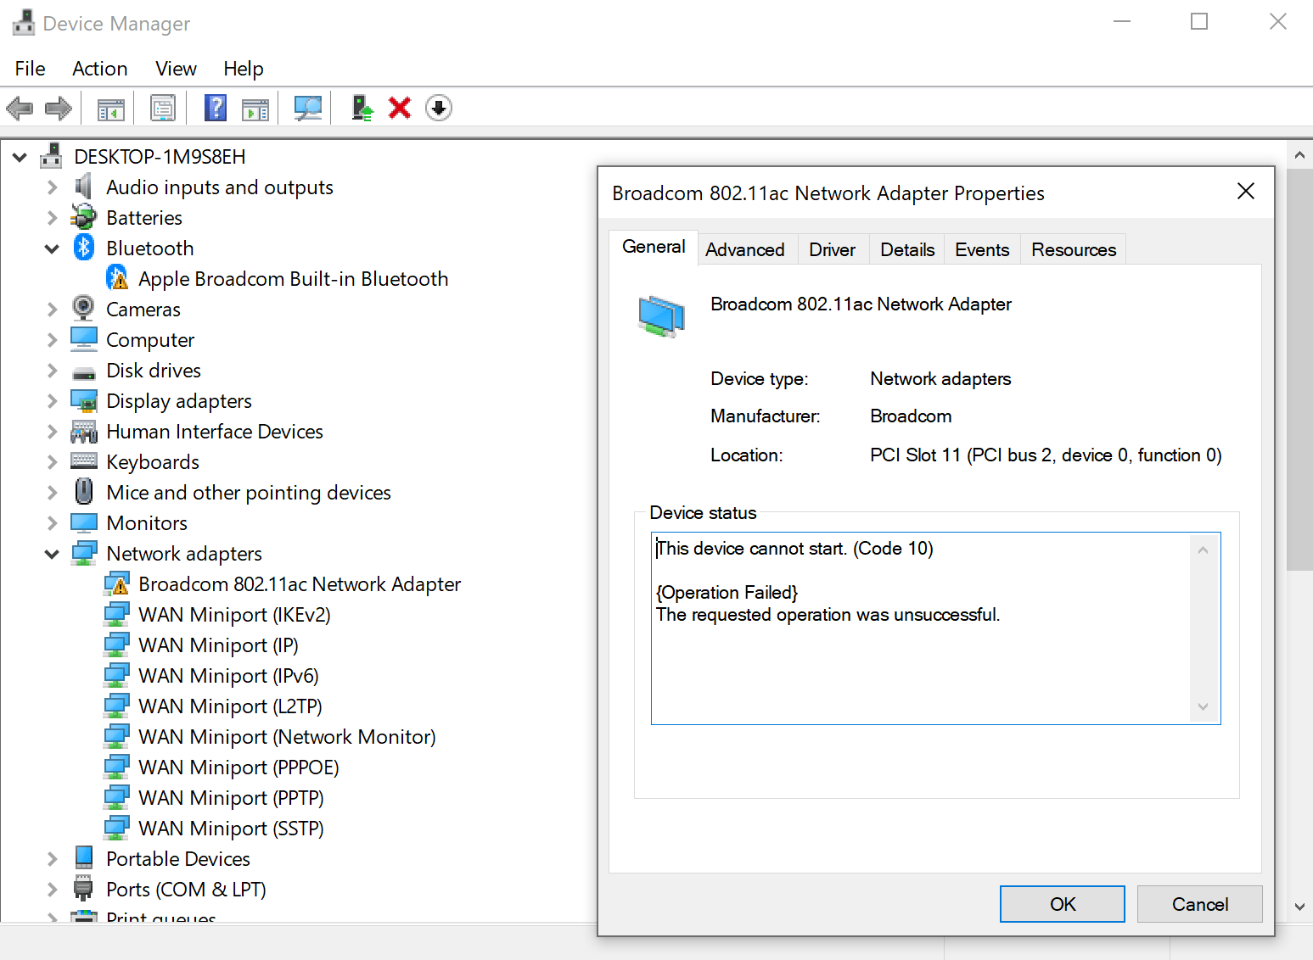Collapse the Bluetooth category
Image resolution: width=1313 pixels, height=960 pixels.
pos(52,248)
